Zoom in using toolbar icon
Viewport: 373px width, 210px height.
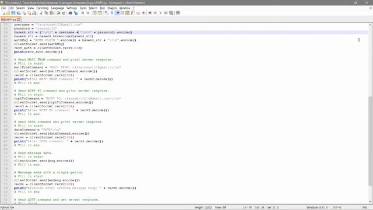[83, 13]
